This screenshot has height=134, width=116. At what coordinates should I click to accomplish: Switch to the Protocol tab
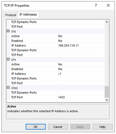click(x=11, y=15)
